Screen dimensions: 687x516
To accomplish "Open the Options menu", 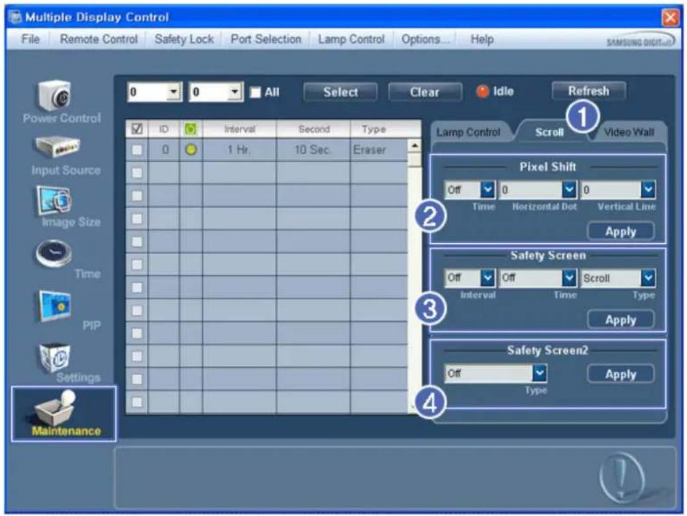I will 425,39.
